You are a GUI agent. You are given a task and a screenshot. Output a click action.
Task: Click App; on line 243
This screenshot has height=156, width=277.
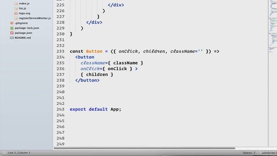tap(116, 109)
